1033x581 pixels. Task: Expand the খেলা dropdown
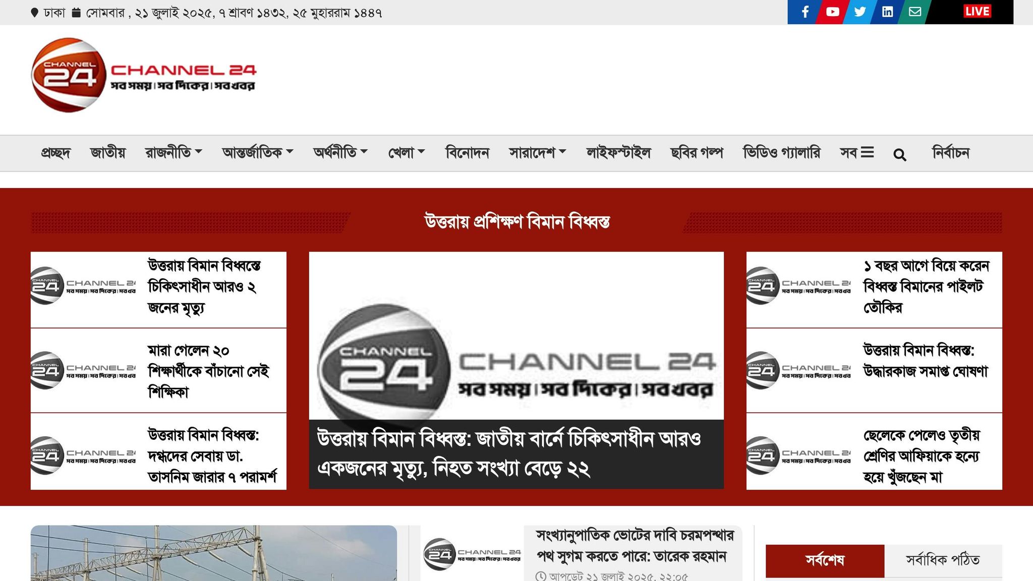(407, 152)
